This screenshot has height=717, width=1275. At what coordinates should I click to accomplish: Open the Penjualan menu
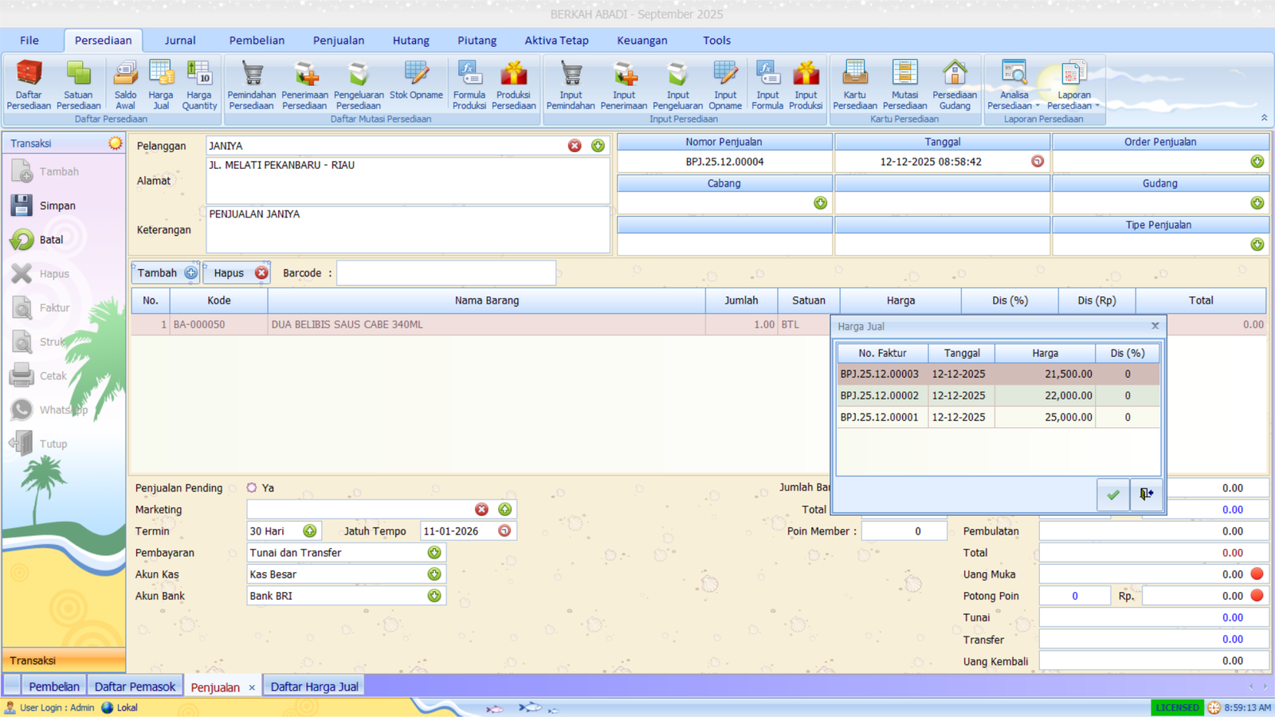[x=338, y=40]
